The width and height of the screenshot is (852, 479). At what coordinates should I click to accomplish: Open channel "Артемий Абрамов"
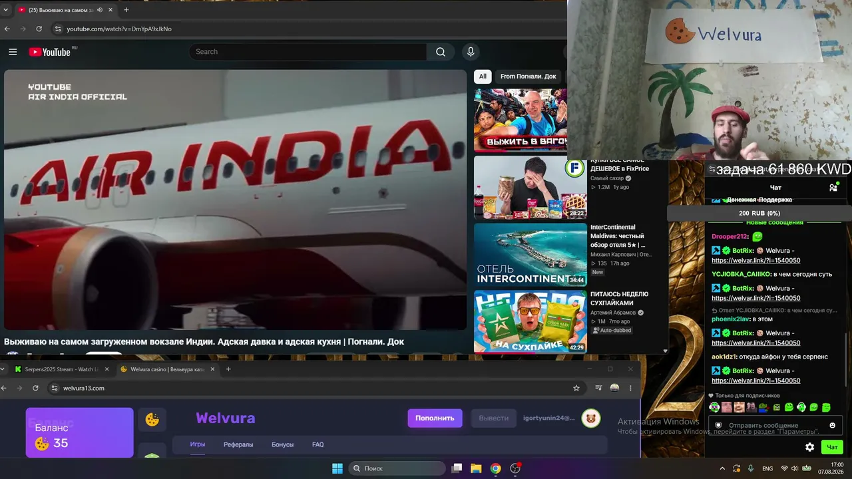click(x=613, y=313)
